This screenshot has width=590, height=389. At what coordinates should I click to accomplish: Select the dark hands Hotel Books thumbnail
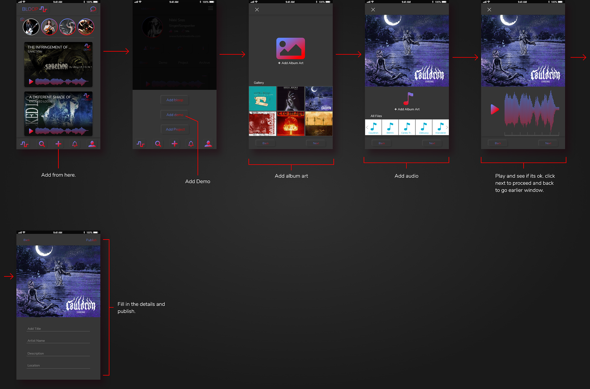[x=291, y=98]
